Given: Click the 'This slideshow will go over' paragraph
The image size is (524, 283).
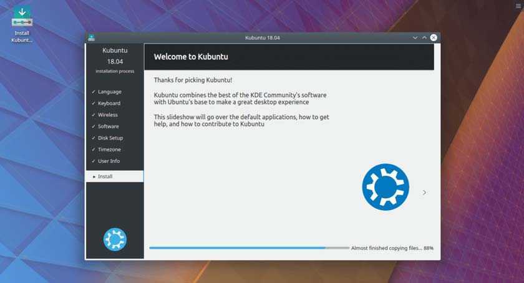Looking at the screenshot, I should [241, 120].
